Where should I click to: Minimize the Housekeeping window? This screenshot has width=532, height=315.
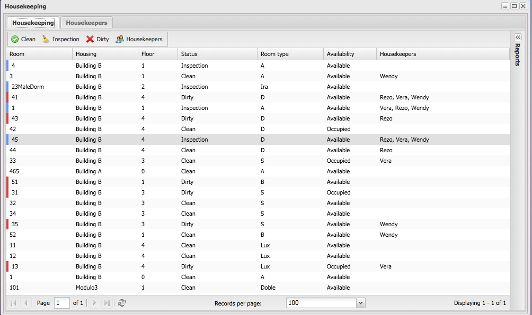tap(505, 6)
